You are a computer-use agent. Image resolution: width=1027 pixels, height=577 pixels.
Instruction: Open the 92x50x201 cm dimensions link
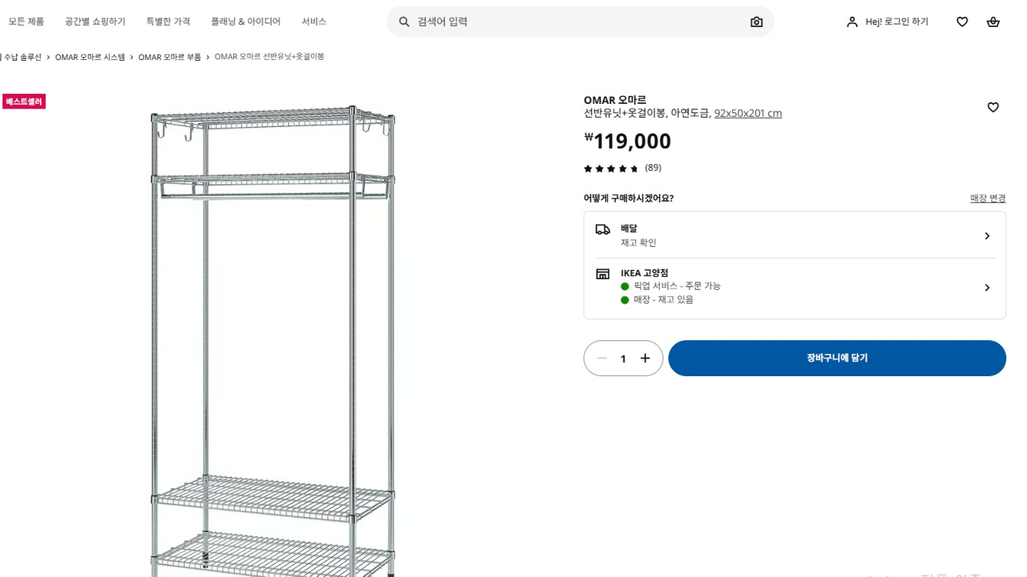tap(748, 112)
